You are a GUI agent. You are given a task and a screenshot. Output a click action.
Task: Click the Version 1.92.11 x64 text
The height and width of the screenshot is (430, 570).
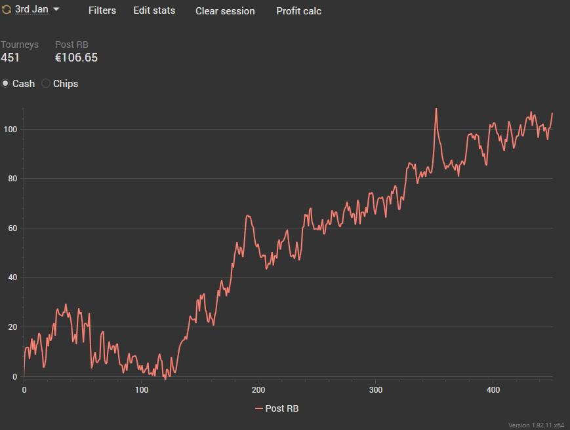tap(536, 425)
